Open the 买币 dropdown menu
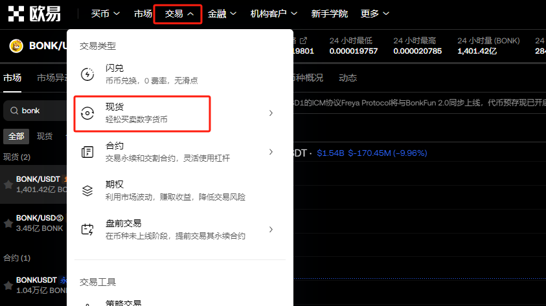 (105, 14)
